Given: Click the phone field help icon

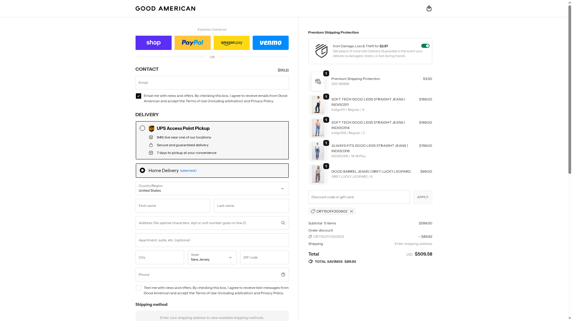Looking at the screenshot, I should pyautogui.click(x=283, y=275).
